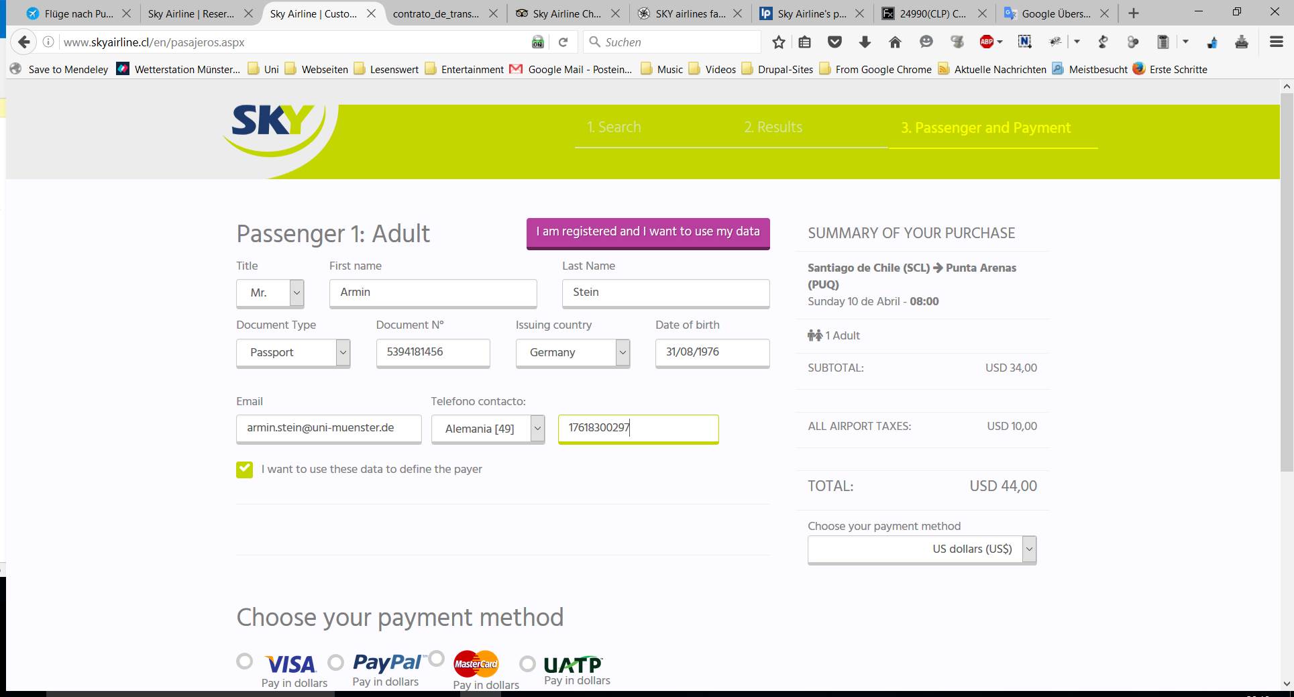
Task: Close the 'Google Übers...' tab
Action: click(x=1104, y=13)
